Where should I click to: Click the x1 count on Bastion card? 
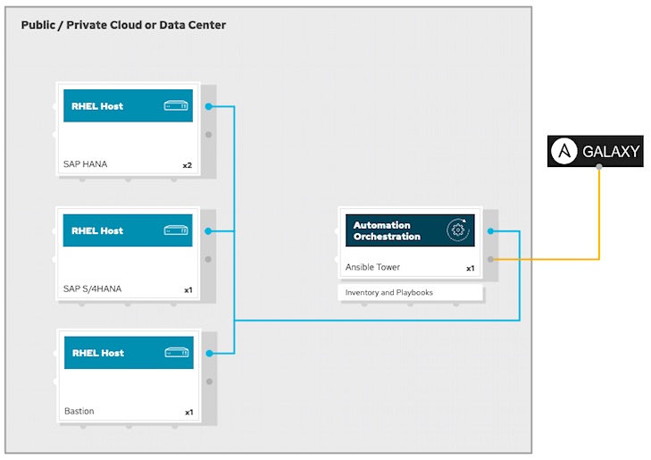[189, 413]
